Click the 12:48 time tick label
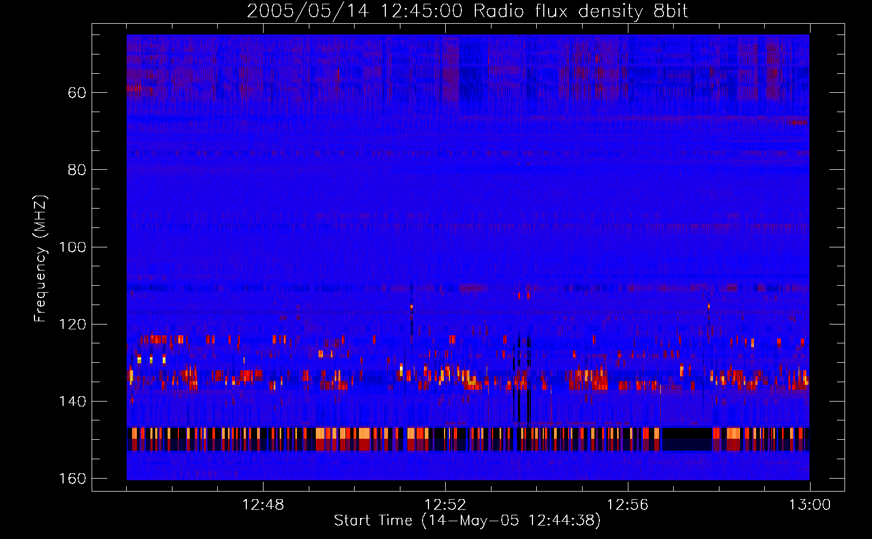The image size is (872, 539). tap(263, 505)
